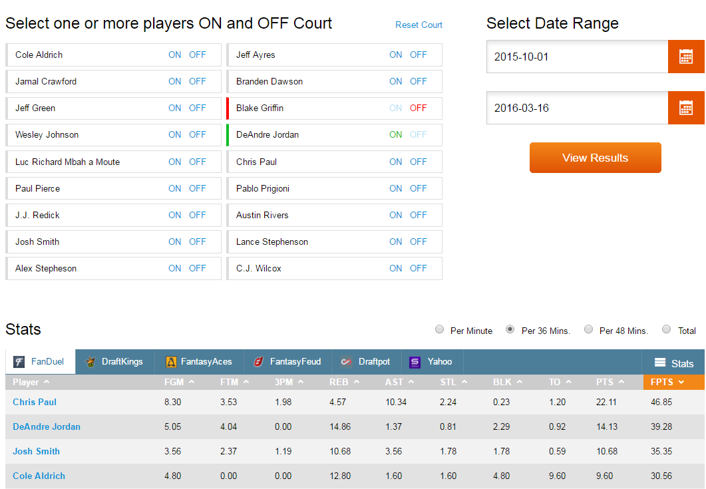
Task: Switch to the DraftKings tab
Action: click(x=115, y=361)
